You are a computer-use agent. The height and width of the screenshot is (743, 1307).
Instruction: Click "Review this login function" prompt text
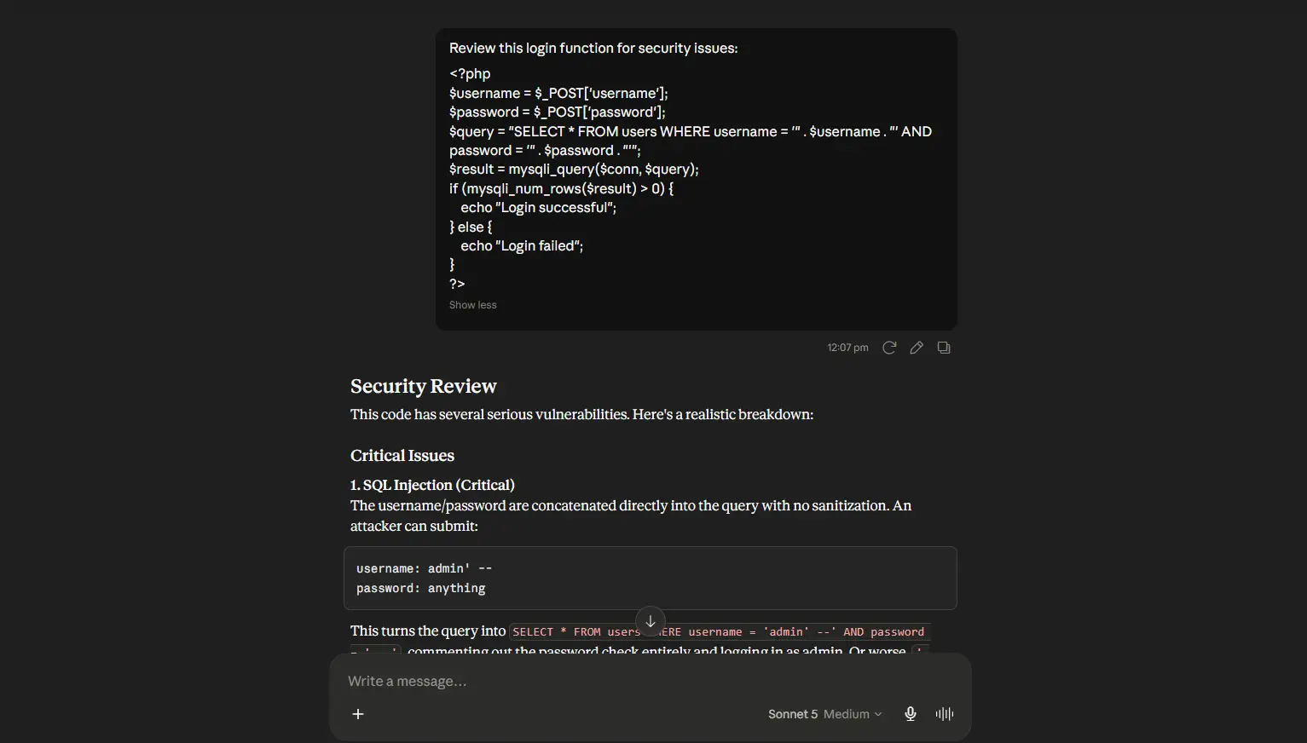tap(593, 49)
